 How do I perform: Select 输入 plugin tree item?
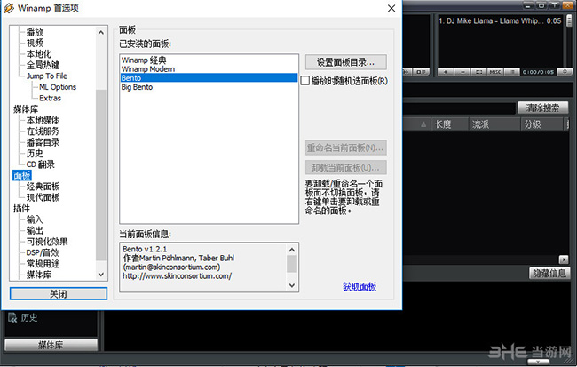coord(35,219)
